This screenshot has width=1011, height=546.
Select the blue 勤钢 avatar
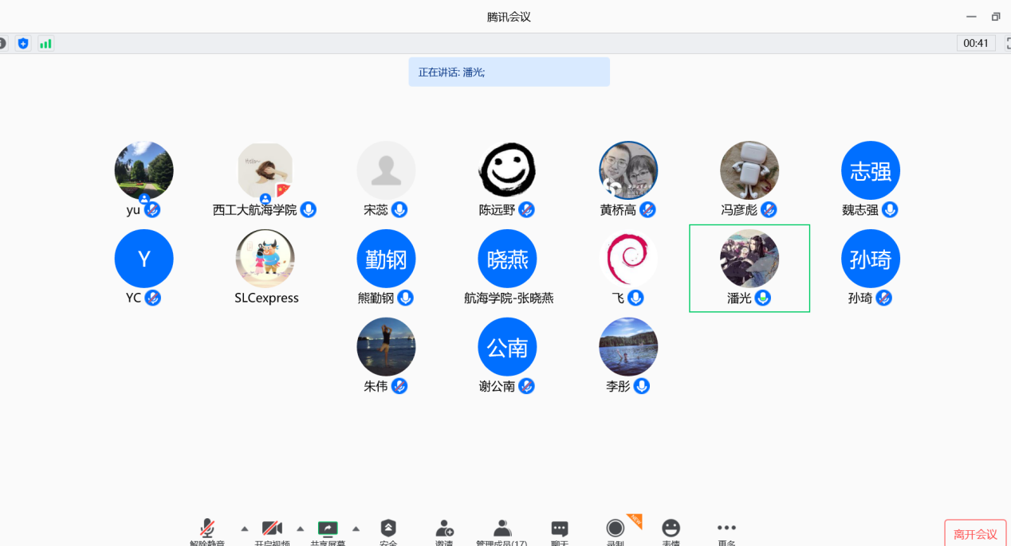(x=387, y=259)
